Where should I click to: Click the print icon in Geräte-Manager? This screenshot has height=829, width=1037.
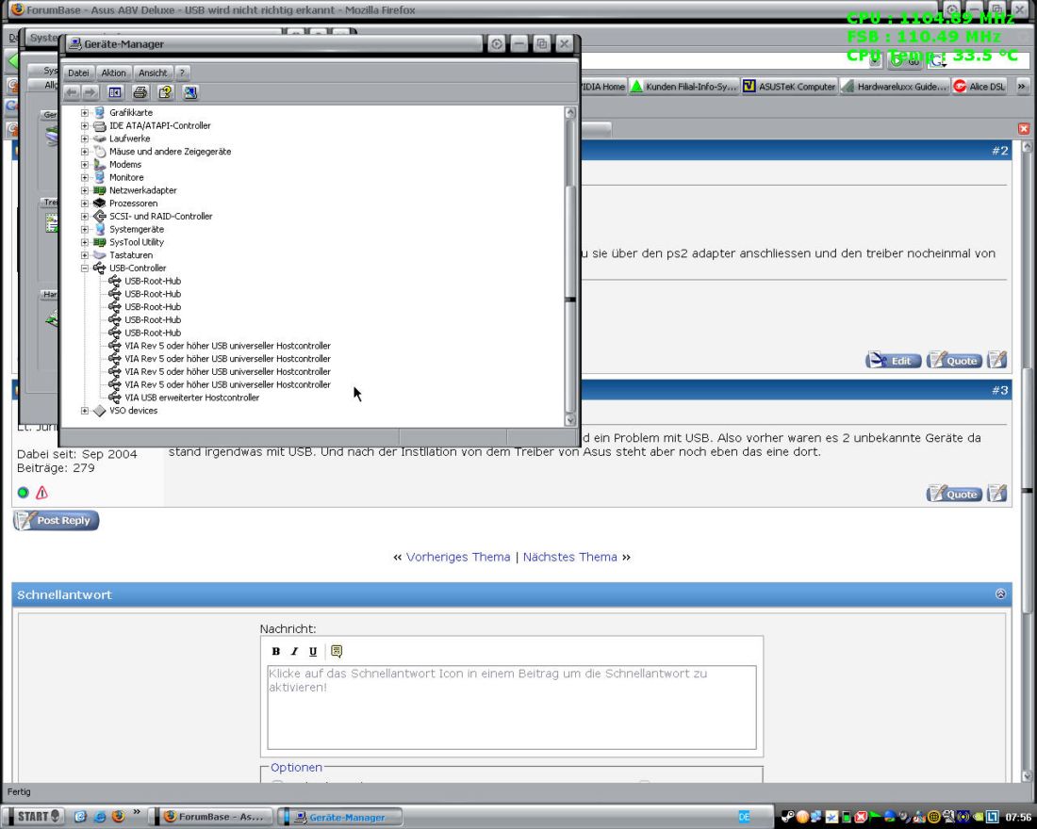[140, 92]
